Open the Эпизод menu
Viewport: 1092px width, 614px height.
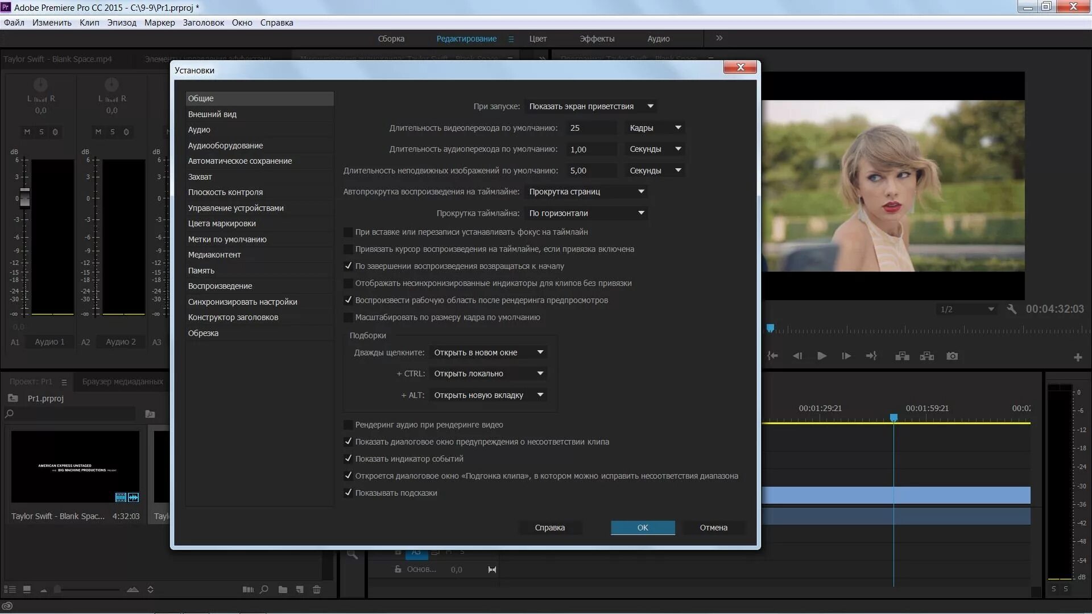click(x=122, y=23)
